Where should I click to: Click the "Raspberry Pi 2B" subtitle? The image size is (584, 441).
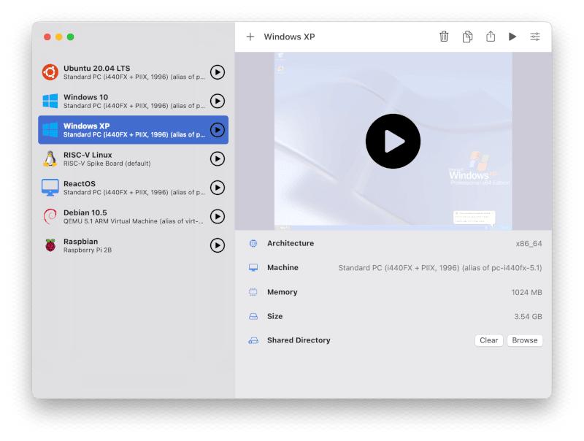(88, 250)
